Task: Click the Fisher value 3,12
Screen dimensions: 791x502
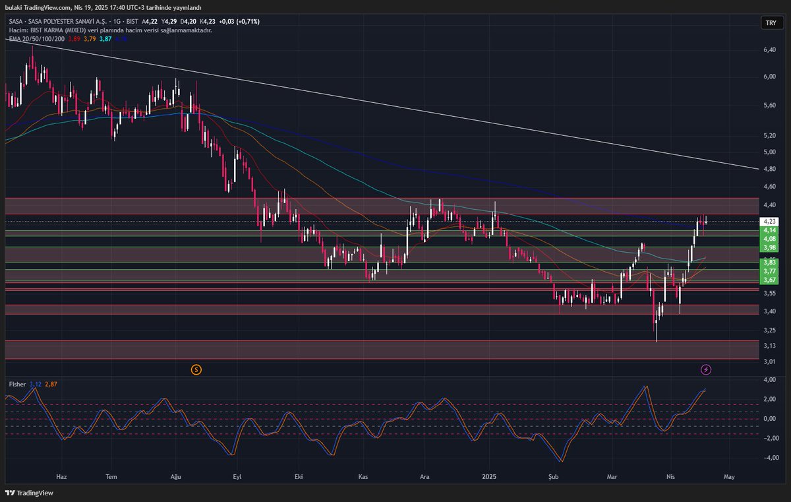Action: pyautogui.click(x=35, y=383)
